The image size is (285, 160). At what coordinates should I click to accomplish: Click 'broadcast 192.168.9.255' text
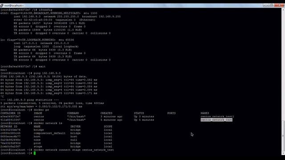click(101, 16)
